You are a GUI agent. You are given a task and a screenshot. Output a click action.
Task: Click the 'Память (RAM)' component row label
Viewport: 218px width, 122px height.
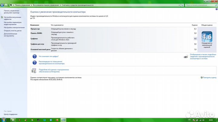point(36,33)
